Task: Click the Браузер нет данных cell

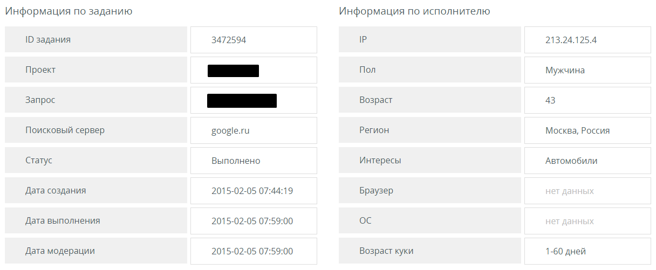Action: coord(570,191)
